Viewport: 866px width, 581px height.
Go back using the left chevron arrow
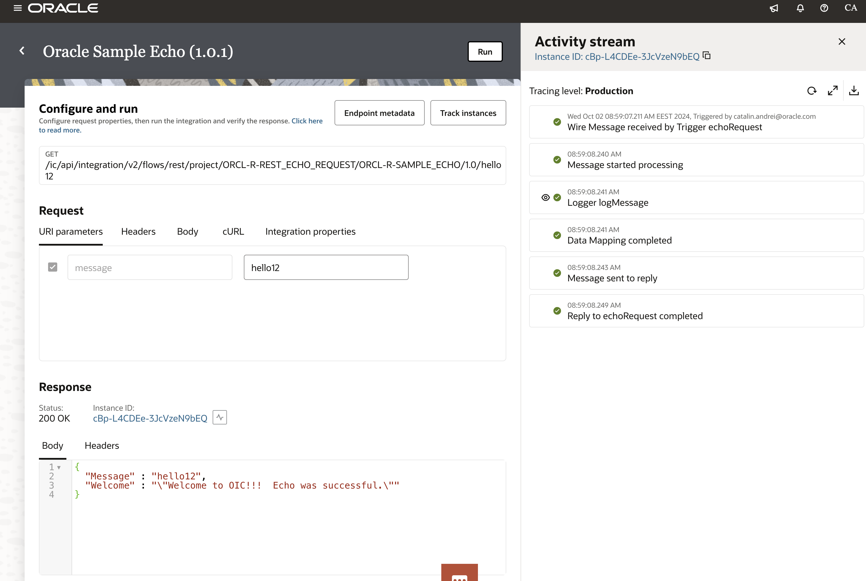pos(22,51)
